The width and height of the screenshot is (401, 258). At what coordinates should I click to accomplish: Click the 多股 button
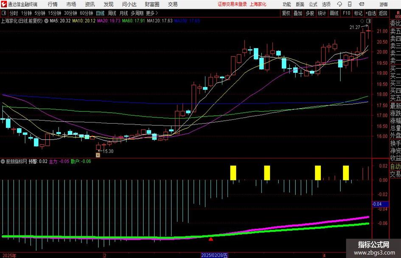pyautogui.click(x=310, y=13)
